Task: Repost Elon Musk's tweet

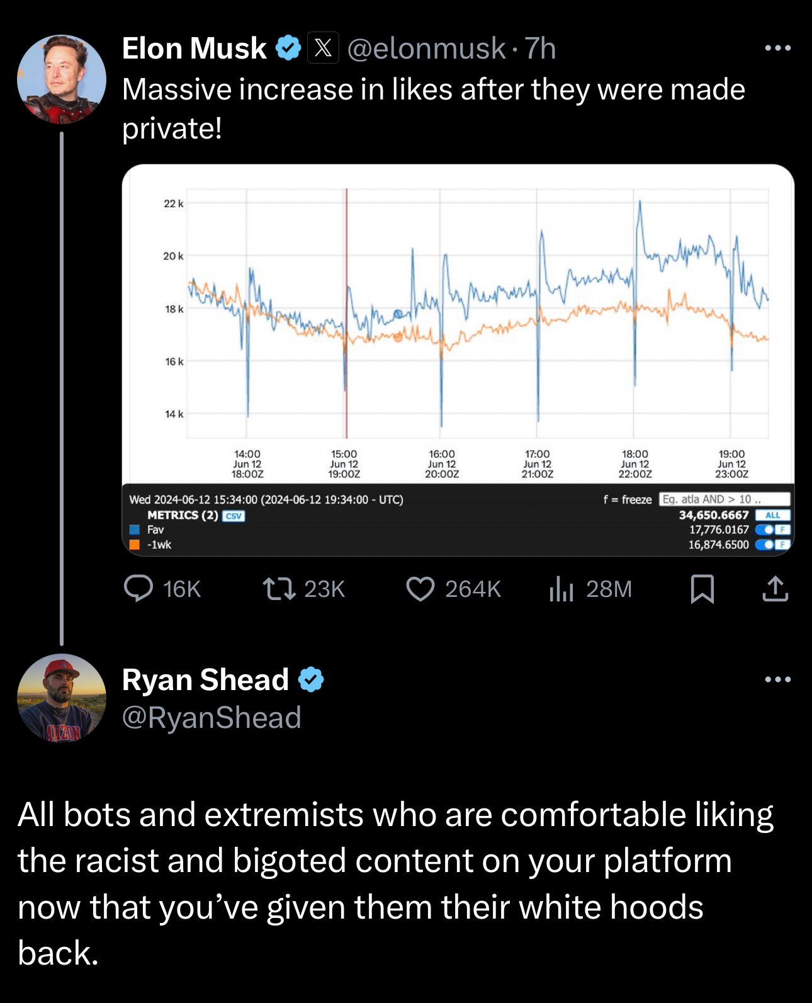Action: (279, 589)
